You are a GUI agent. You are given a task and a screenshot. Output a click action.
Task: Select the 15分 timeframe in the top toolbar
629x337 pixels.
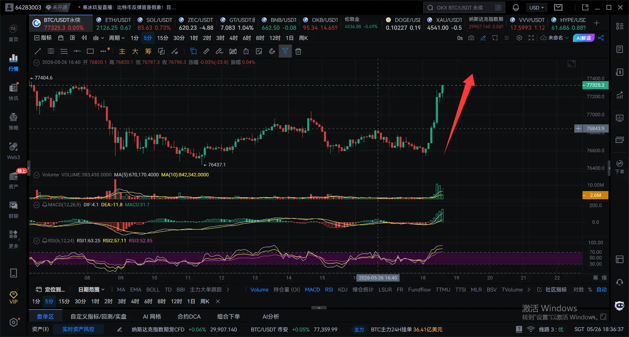(162, 38)
